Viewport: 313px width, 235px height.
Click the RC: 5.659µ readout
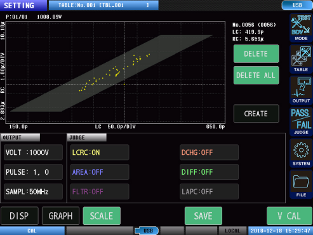248,39
